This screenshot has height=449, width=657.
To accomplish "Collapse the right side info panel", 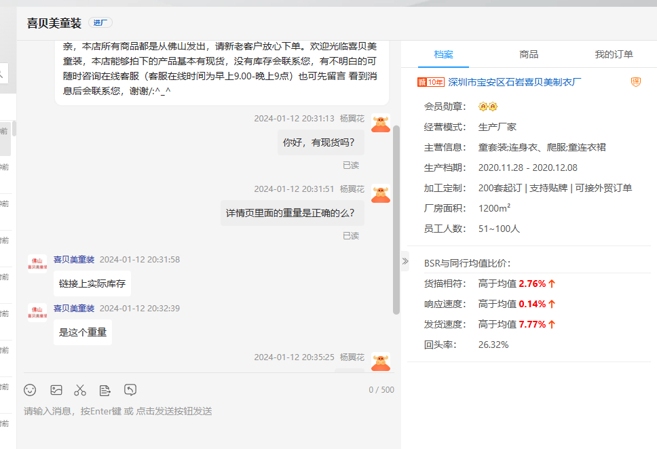I will tap(405, 261).
